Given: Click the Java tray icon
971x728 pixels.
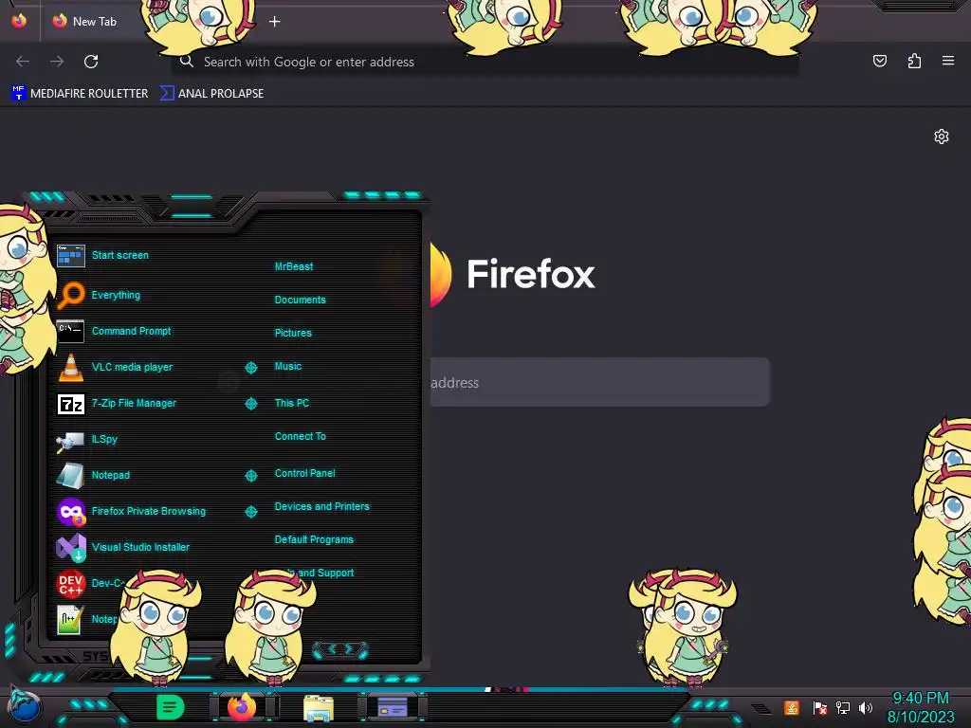Looking at the screenshot, I should (792, 707).
